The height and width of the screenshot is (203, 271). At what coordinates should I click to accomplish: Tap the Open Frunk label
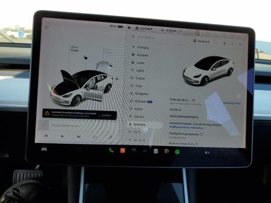click(75, 49)
